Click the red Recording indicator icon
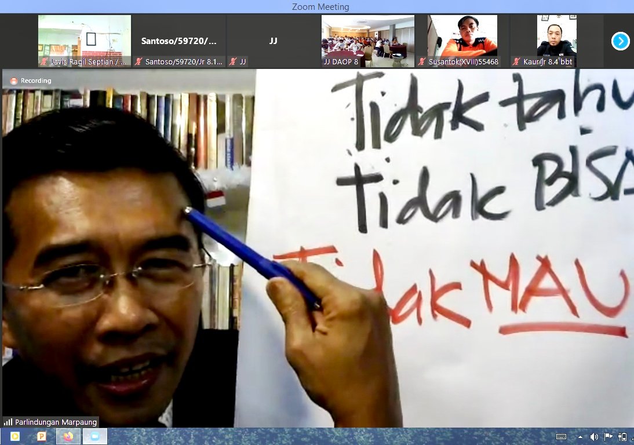Viewport: 634px width, 445px height. (x=14, y=81)
